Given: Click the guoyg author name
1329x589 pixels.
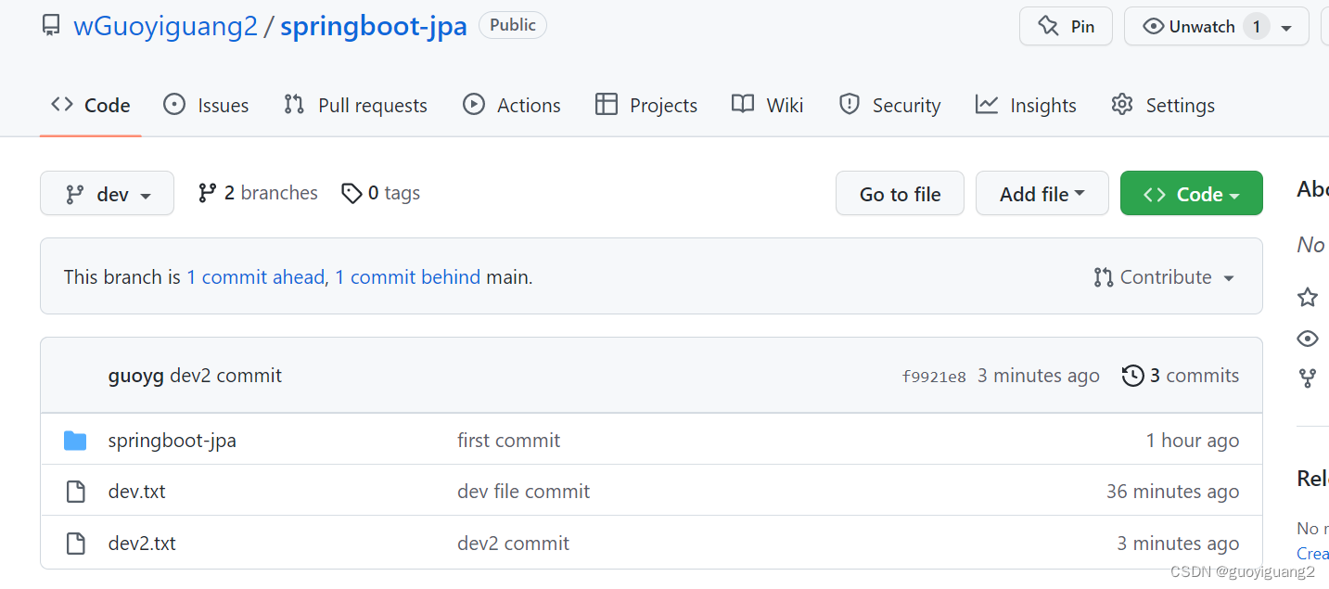Looking at the screenshot, I should (136, 376).
